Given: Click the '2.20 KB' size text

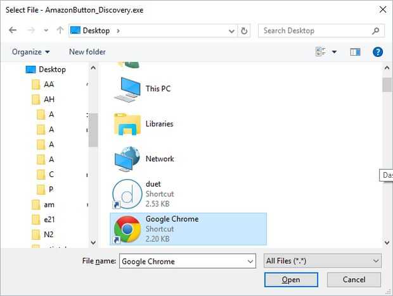Looking at the screenshot, I should pos(157,238).
